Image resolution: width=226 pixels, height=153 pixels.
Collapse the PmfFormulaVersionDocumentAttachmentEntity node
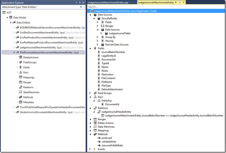(14, 52)
